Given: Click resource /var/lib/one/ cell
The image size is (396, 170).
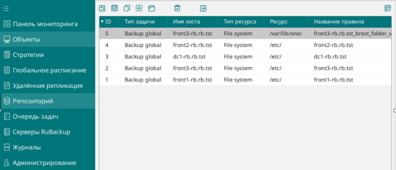Looking at the screenshot, I should pyautogui.click(x=286, y=33).
